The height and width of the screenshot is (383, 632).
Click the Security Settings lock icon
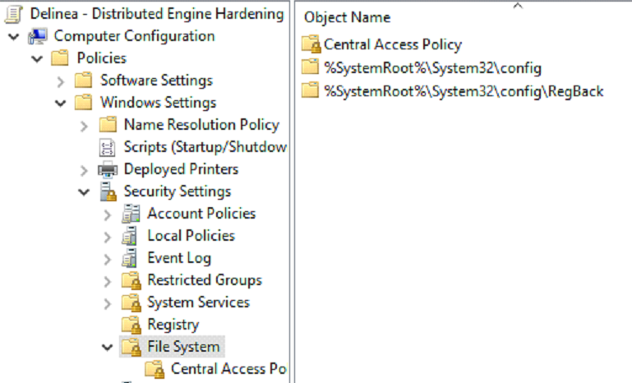pyautogui.click(x=108, y=191)
